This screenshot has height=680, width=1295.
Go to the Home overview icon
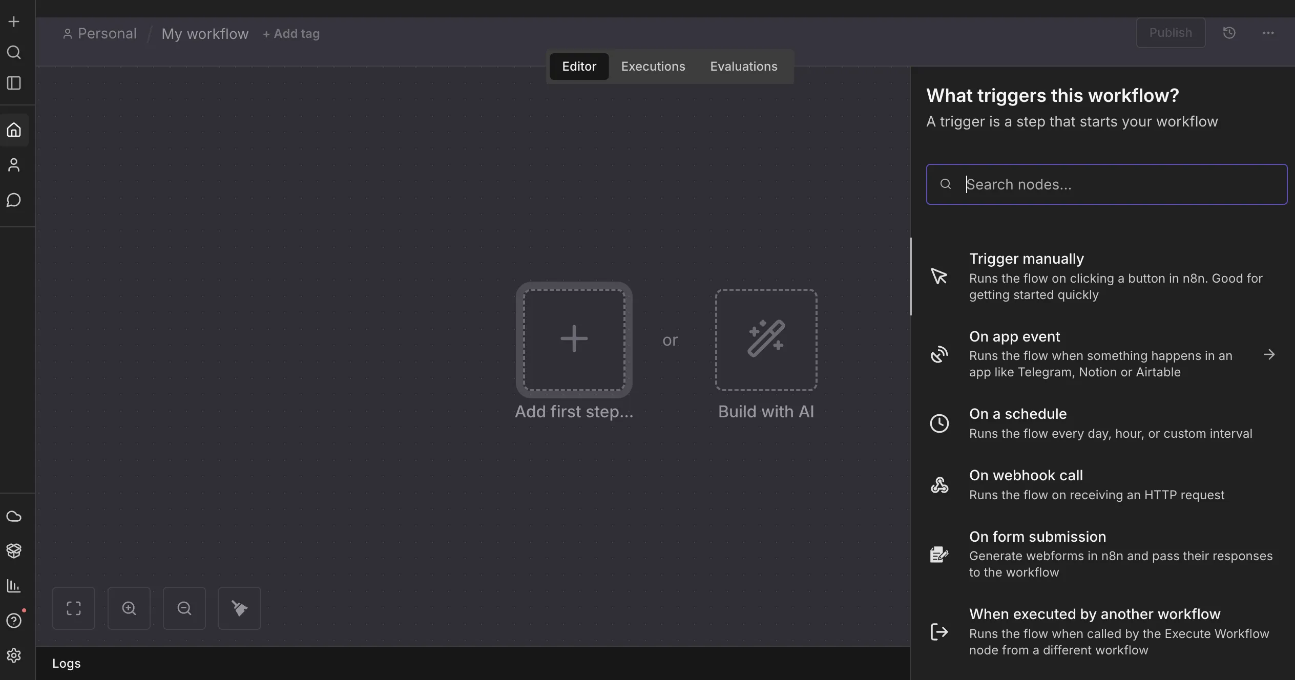14,130
